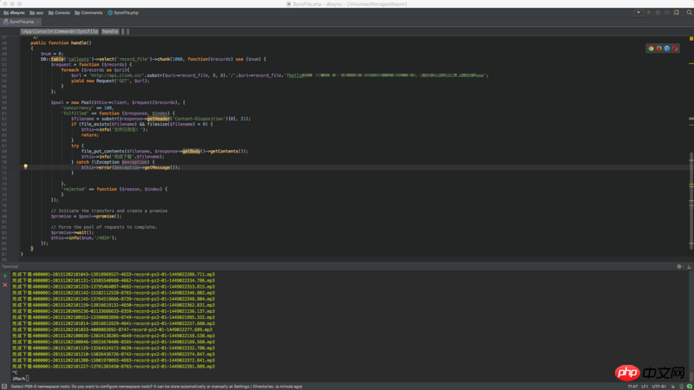The image size is (694, 390).
Task: Close the SyncFile.php editor tab
Action: pos(37,22)
